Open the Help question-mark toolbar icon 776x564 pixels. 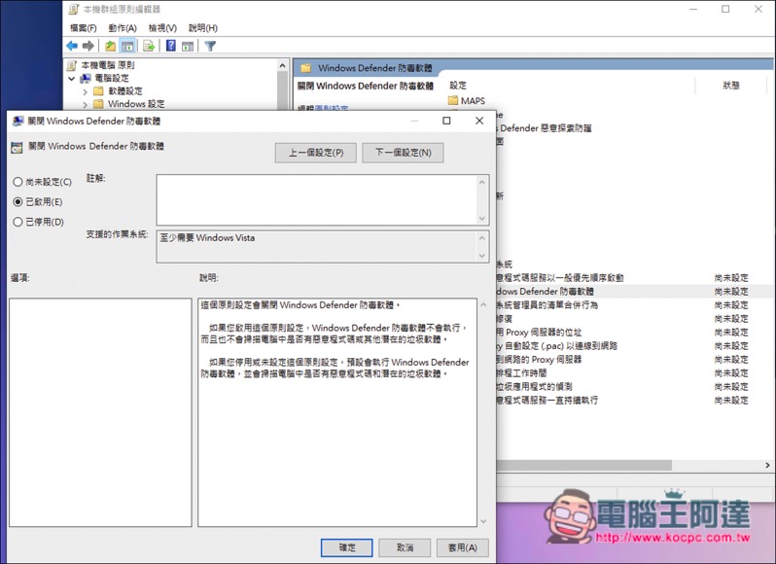point(171,46)
